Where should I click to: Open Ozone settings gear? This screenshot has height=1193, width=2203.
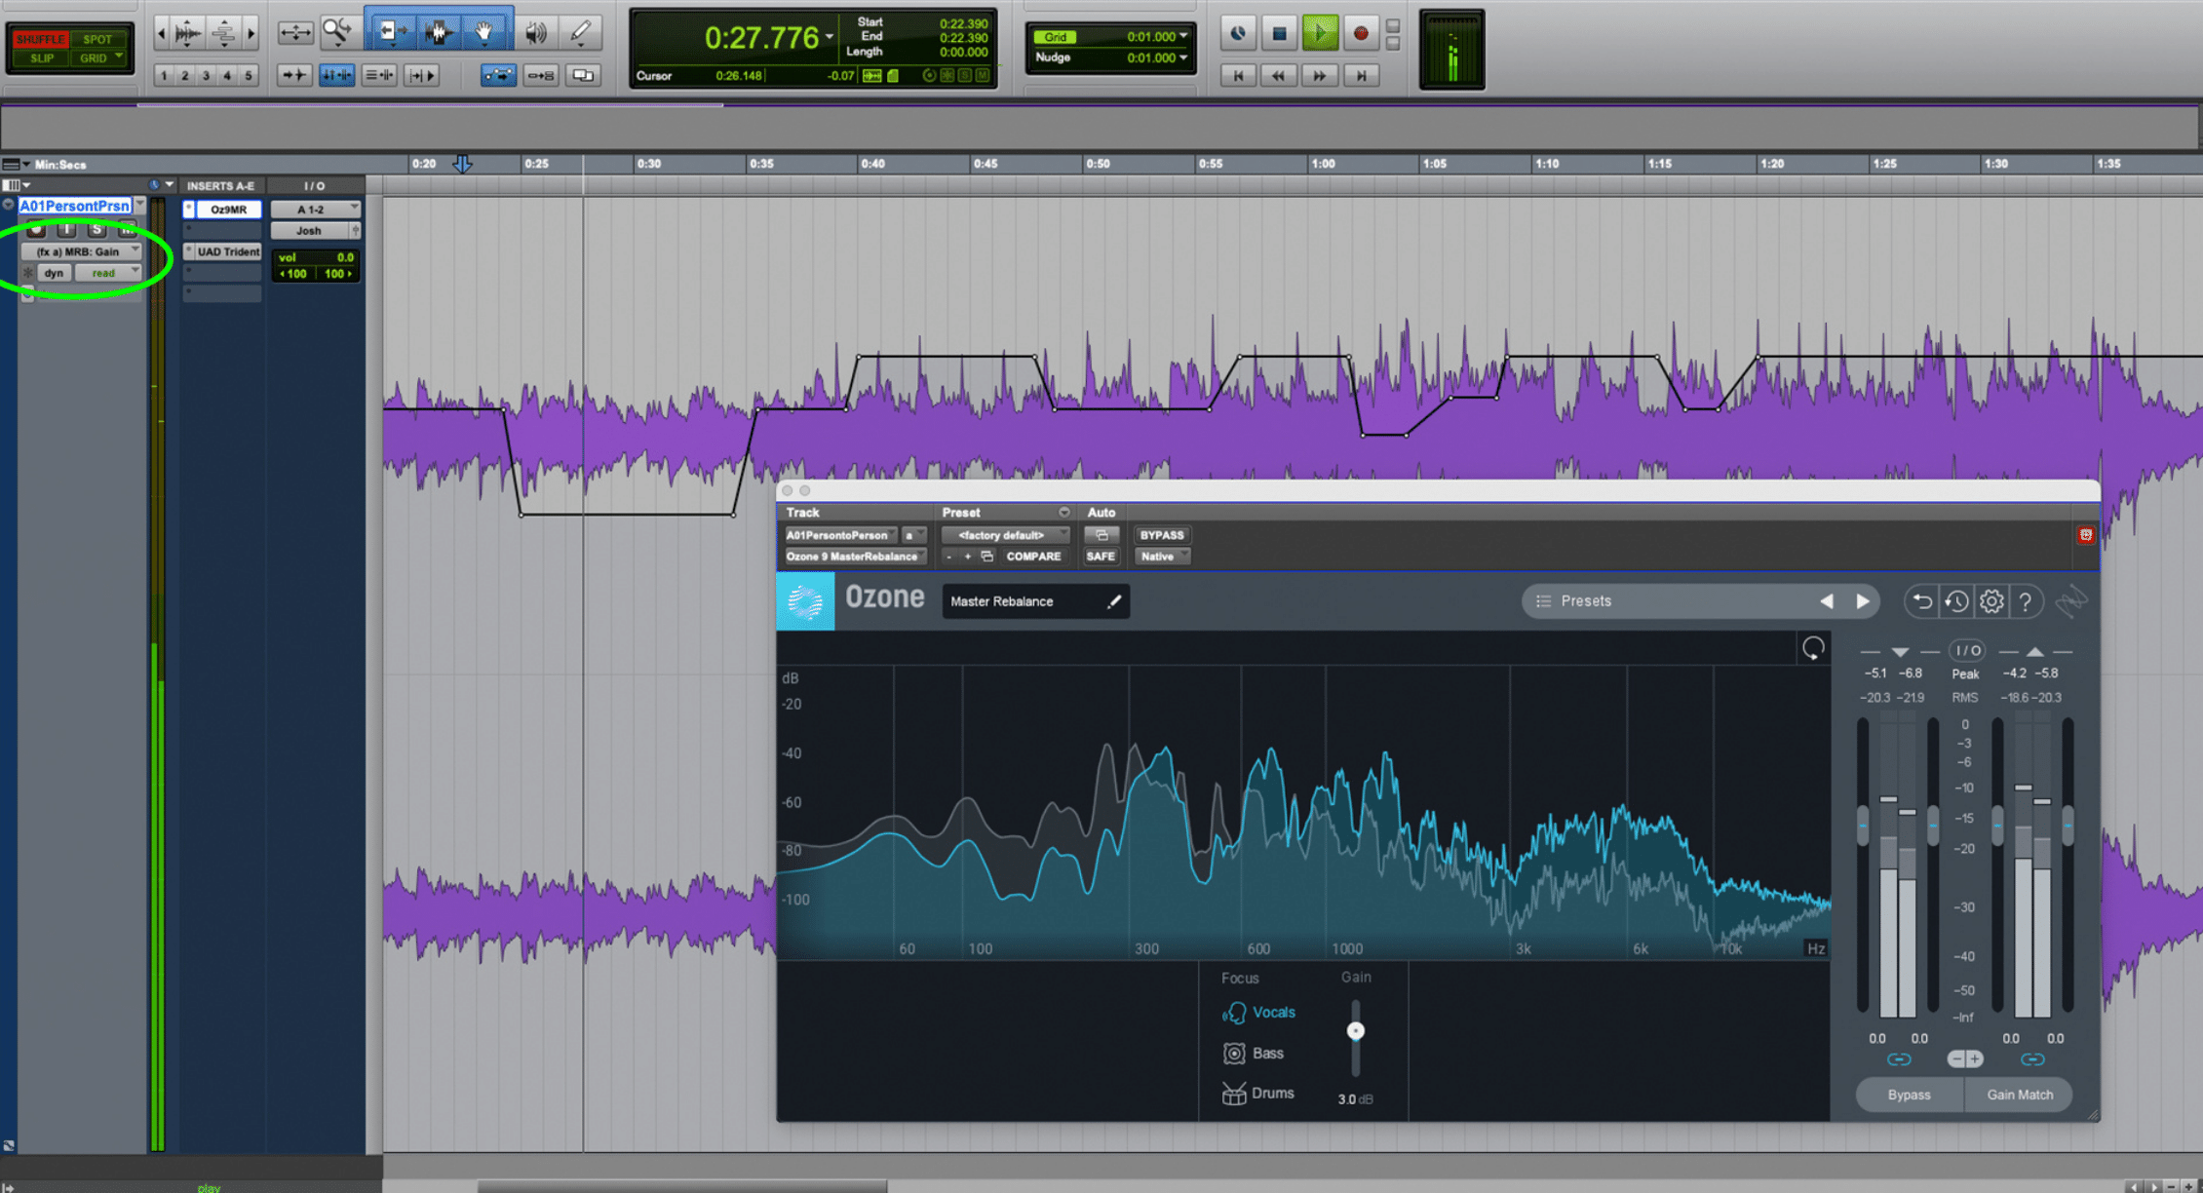pos(1991,601)
